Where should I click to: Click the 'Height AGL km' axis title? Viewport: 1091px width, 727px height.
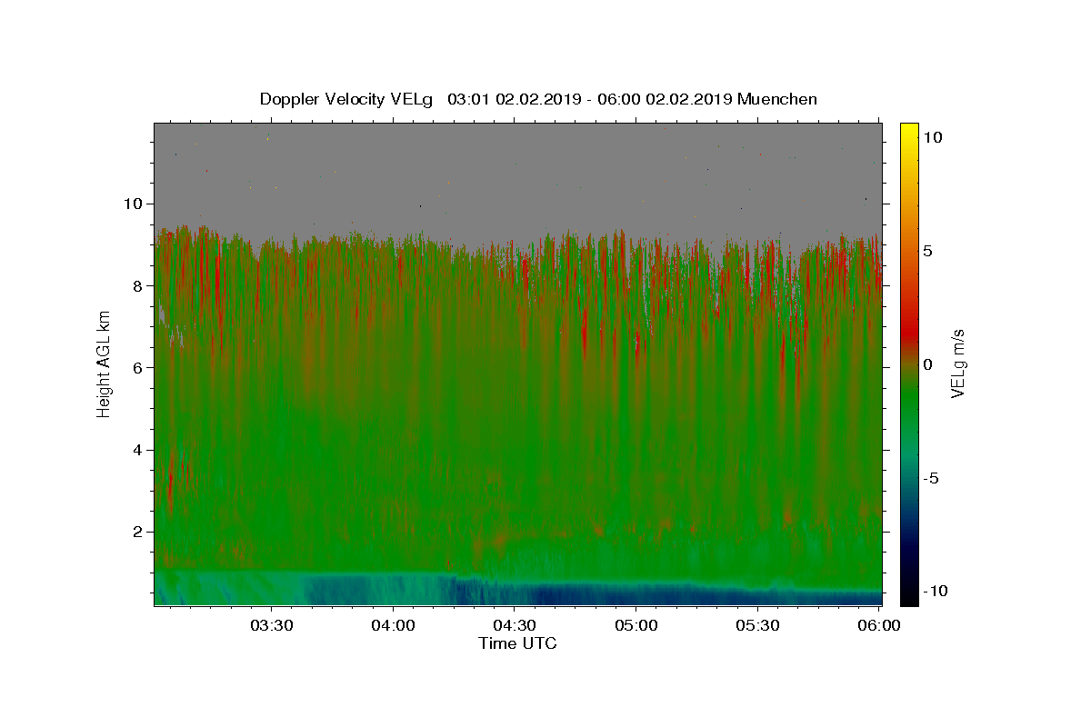(105, 363)
